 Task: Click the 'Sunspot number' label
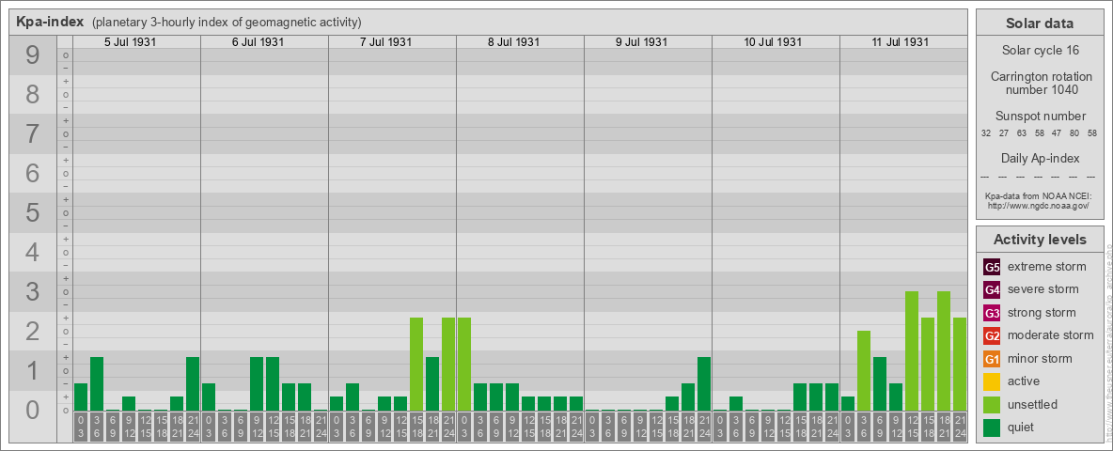(1040, 117)
